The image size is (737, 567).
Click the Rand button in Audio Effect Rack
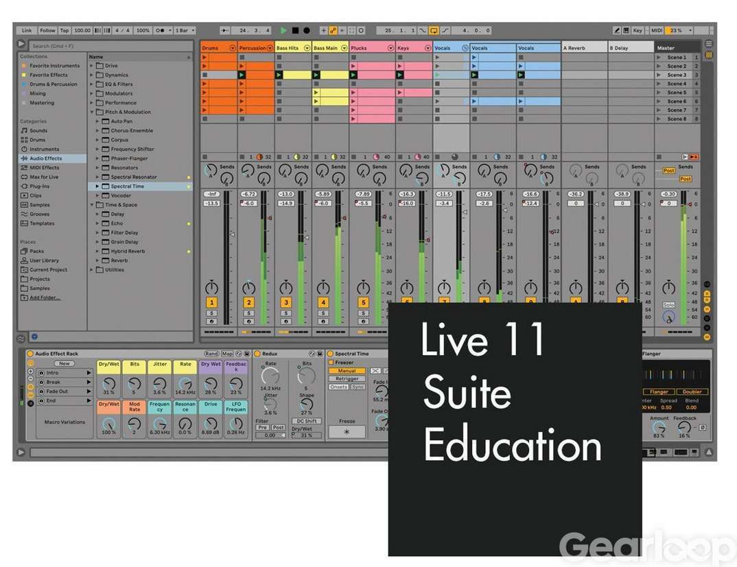[x=212, y=354]
